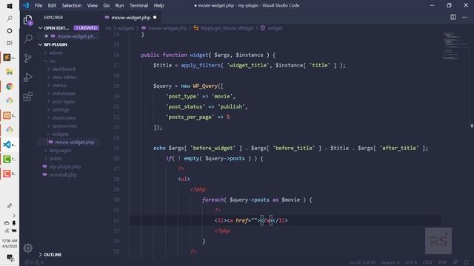Image resolution: width=474 pixels, height=266 pixels.
Task: Open the Selection menu
Action: click(x=72, y=5)
